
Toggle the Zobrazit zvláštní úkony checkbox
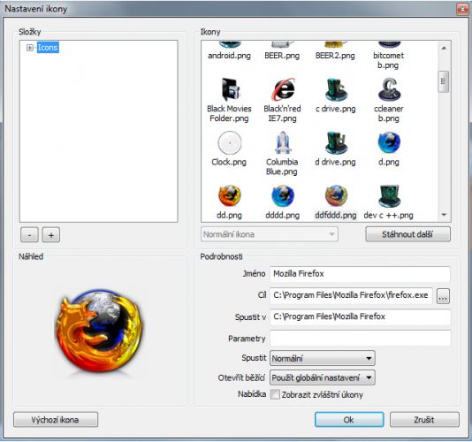click(x=275, y=394)
